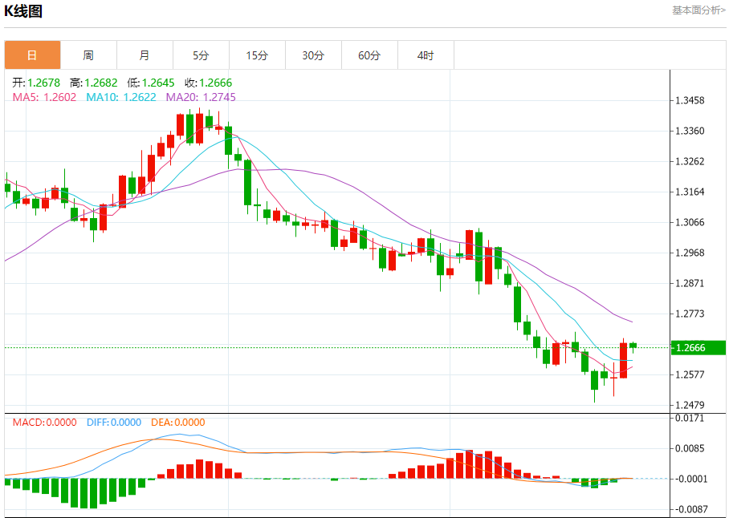This screenshot has width=729, height=518.
Task: Click the 收:1.2666 closing price readout
Action: click(208, 83)
